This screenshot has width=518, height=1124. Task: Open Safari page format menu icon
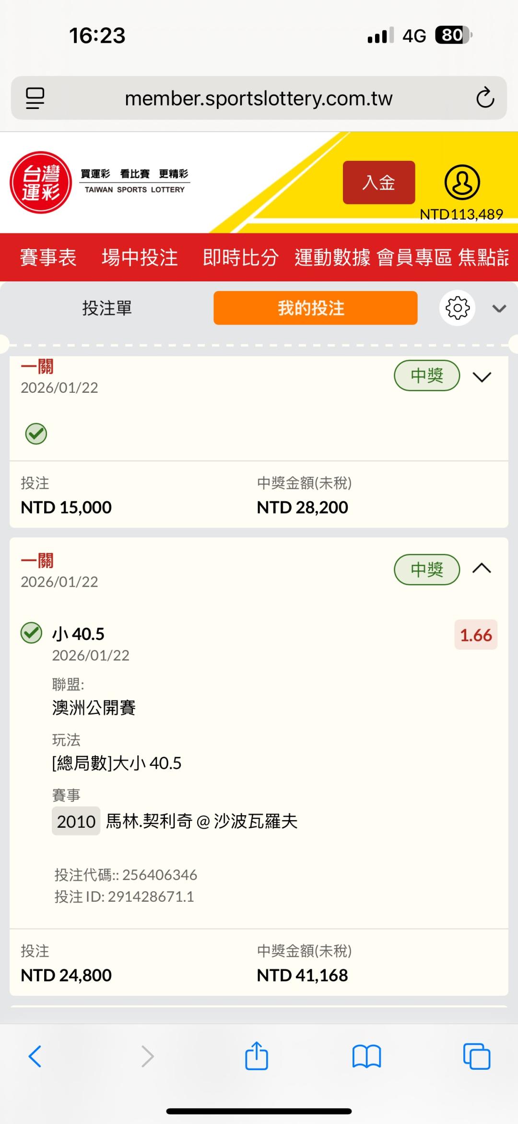pyautogui.click(x=35, y=98)
